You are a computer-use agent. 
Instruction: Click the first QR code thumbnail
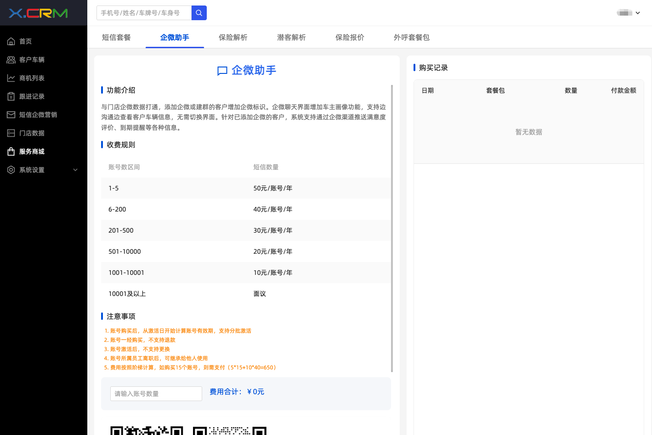point(147,430)
